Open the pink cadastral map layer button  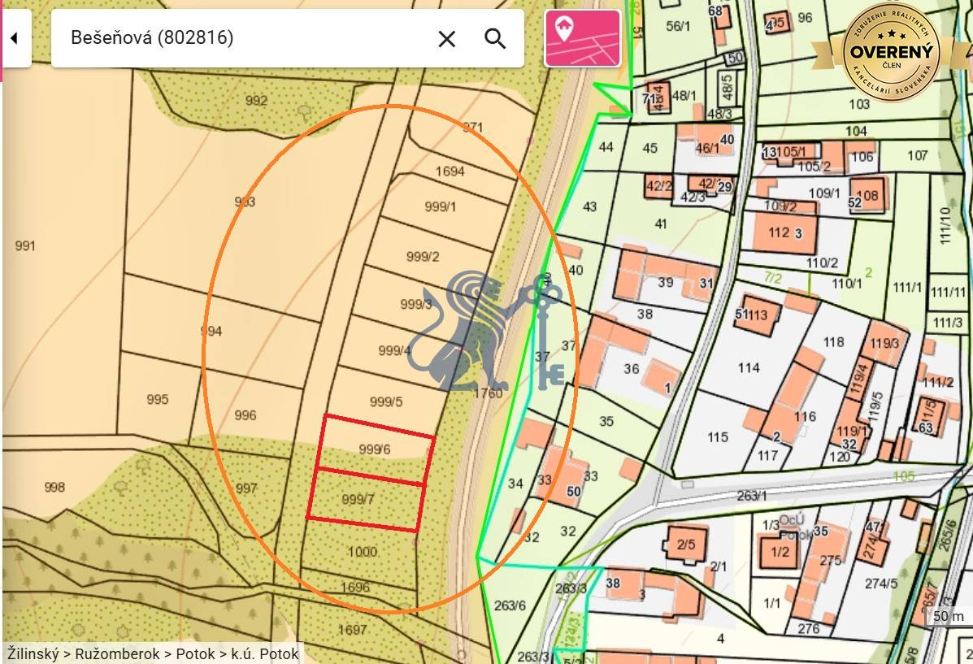tap(582, 38)
